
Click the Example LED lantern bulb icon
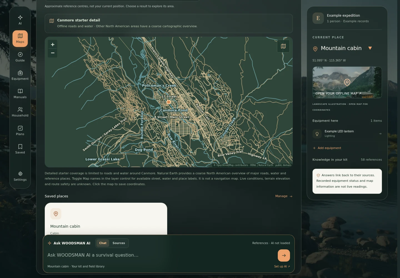317,134
